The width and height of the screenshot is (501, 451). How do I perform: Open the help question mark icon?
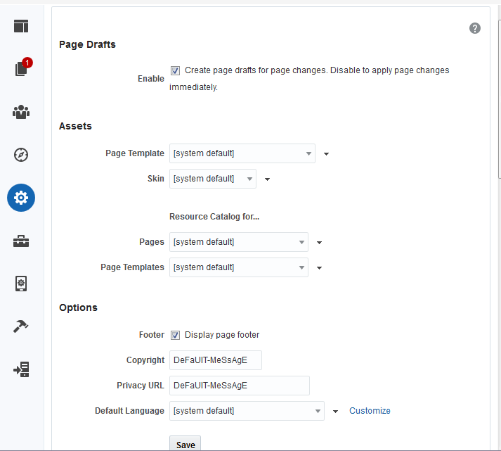(x=475, y=28)
